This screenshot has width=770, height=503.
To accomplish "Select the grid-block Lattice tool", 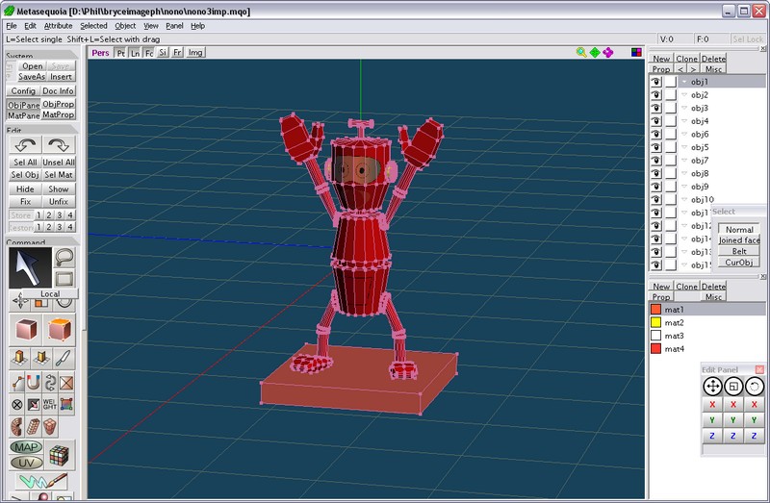I will tap(34, 427).
